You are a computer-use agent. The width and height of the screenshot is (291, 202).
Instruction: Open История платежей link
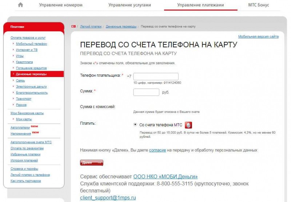click(x=24, y=161)
